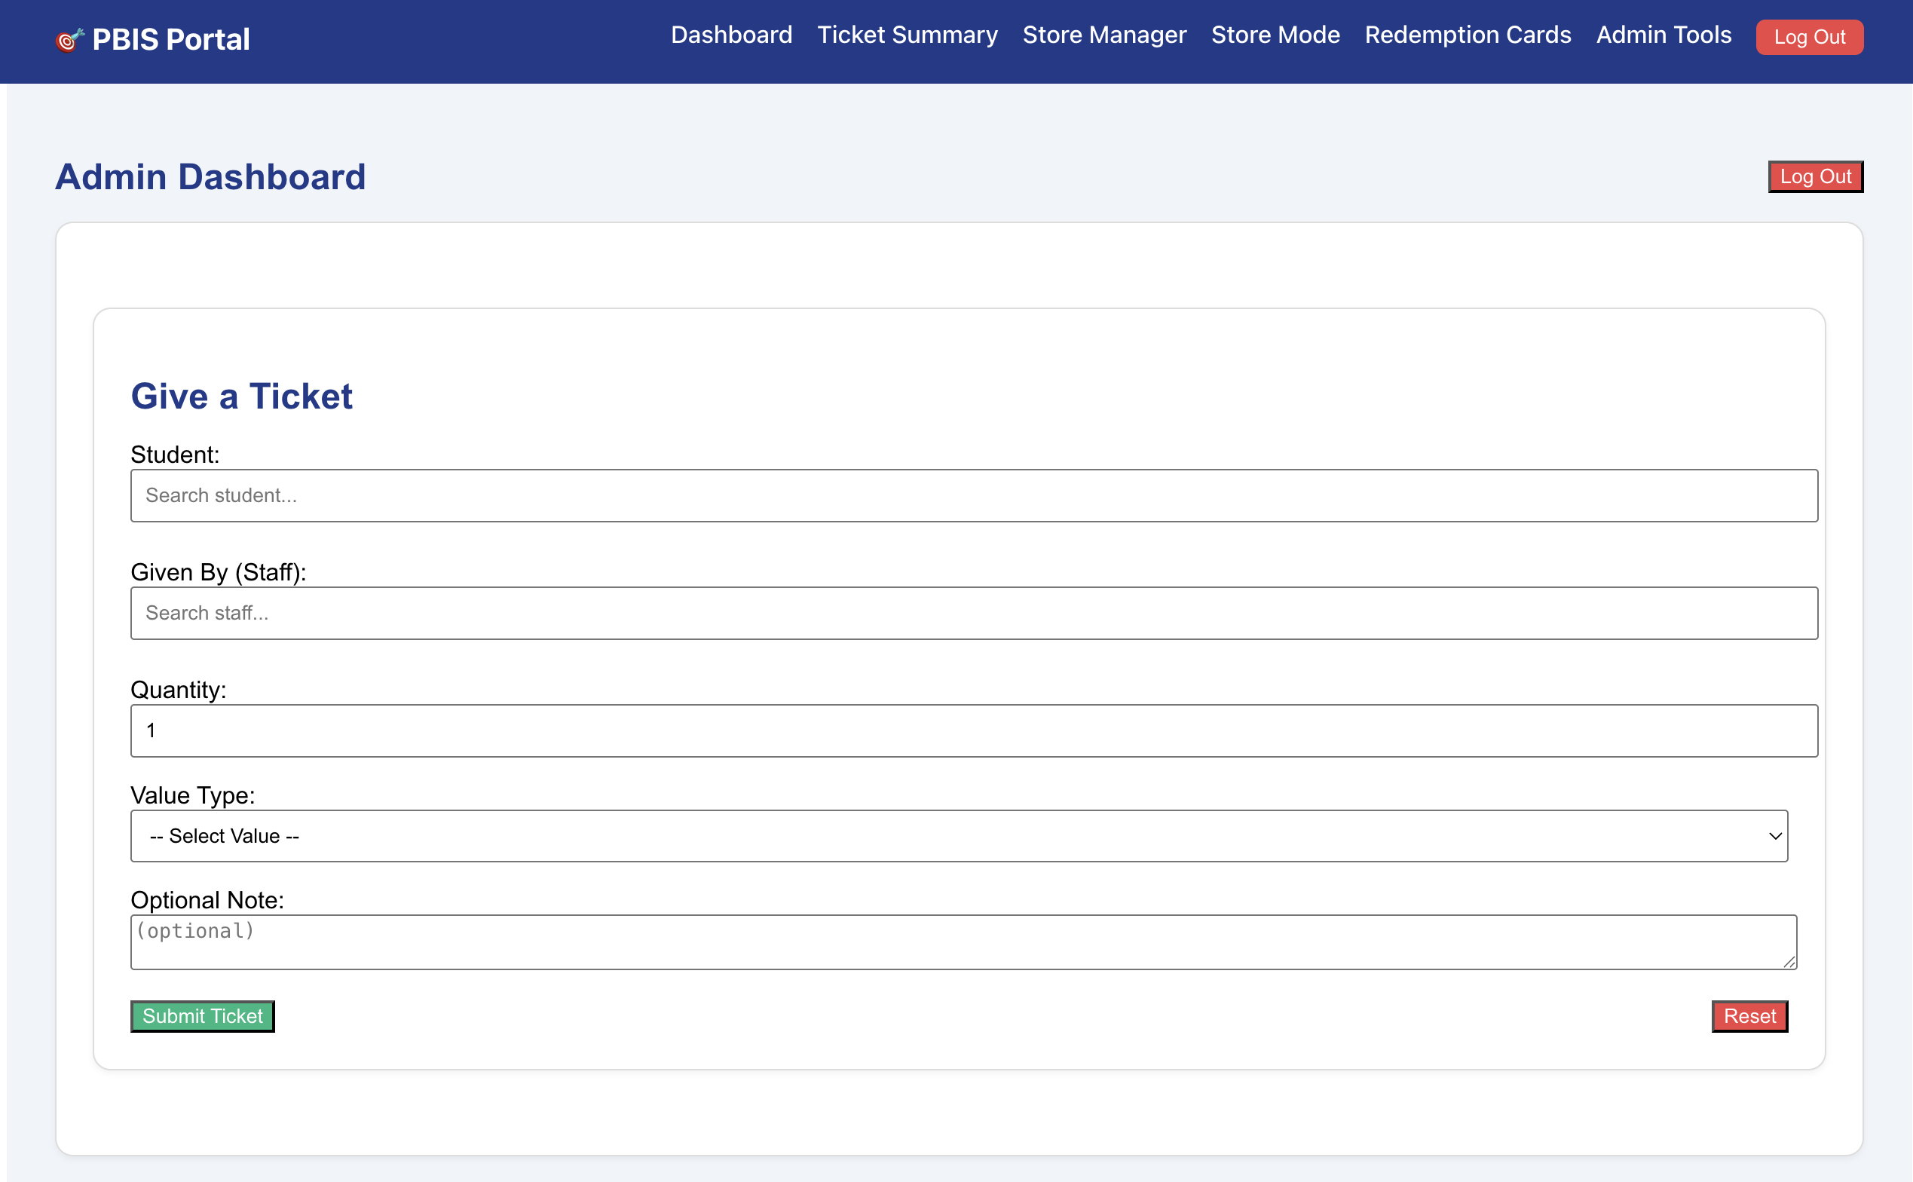Click Log Out beside Admin Dashboard heading

[x=1815, y=176]
